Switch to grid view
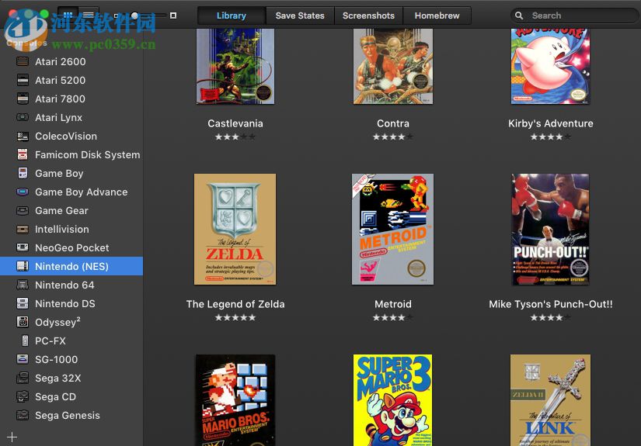 68,16
